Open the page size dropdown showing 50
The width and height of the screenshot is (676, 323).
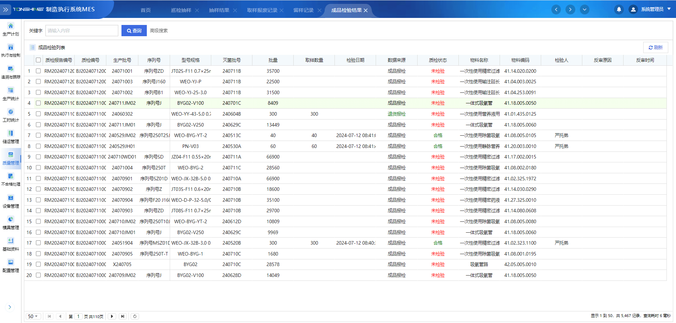click(33, 316)
